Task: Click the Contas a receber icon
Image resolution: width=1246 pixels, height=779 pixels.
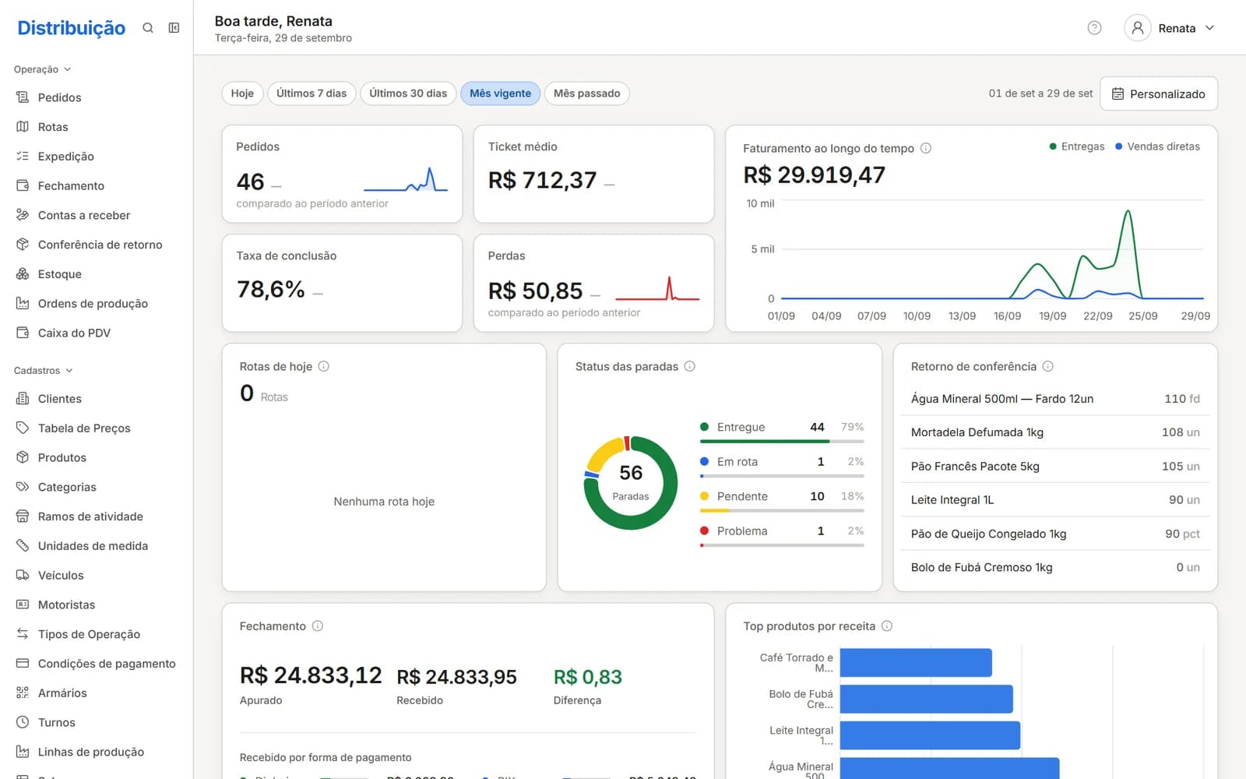Action: [23, 215]
